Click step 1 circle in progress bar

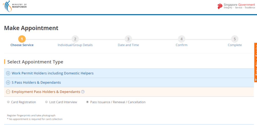coord(22,39)
